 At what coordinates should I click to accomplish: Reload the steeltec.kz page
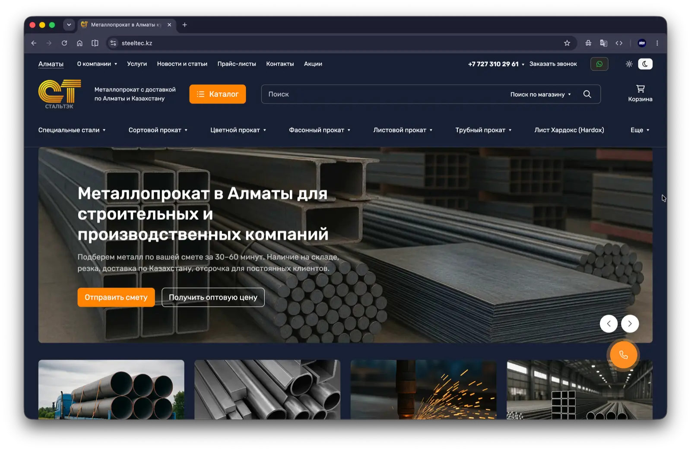64,43
